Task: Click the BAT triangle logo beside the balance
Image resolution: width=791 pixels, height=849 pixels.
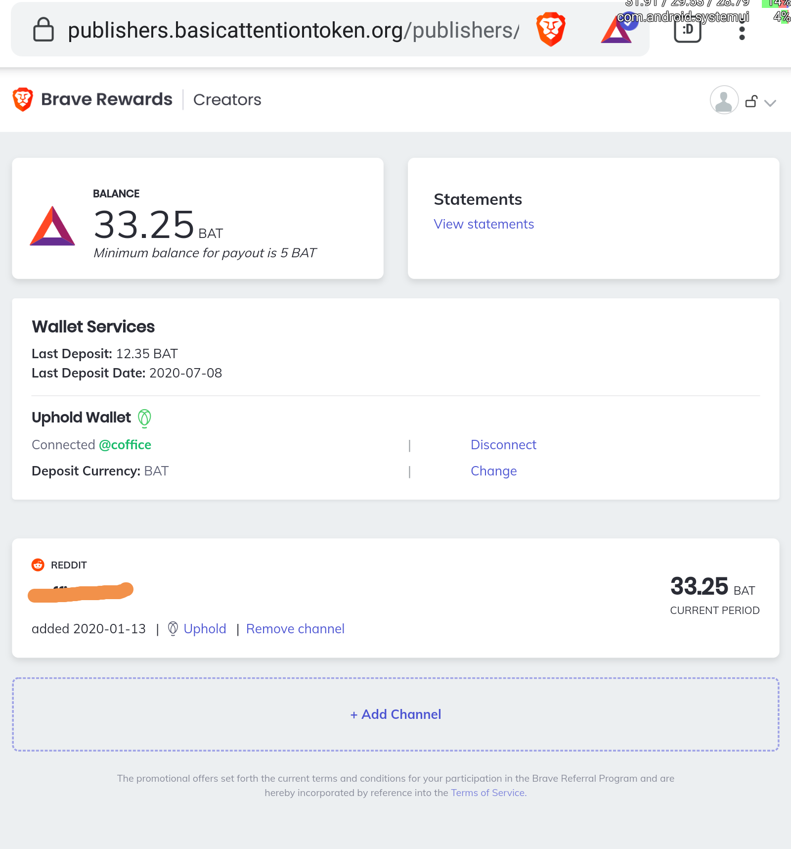Action: pos(52,226)
